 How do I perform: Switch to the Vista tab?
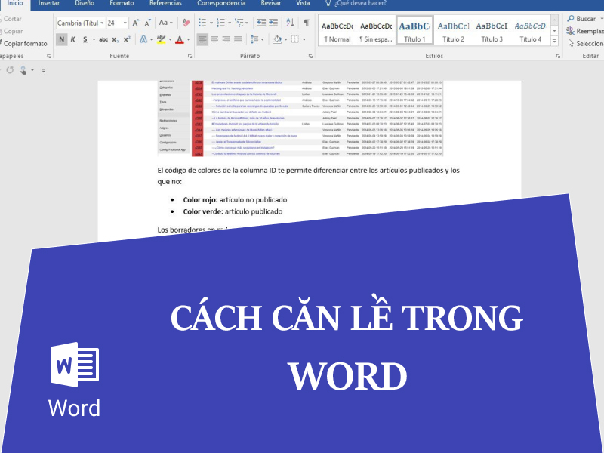pos(303,3)
